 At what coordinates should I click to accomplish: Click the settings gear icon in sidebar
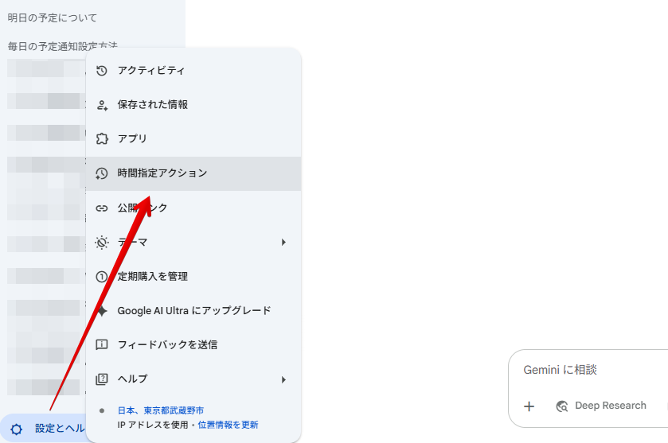click(16, 429)
